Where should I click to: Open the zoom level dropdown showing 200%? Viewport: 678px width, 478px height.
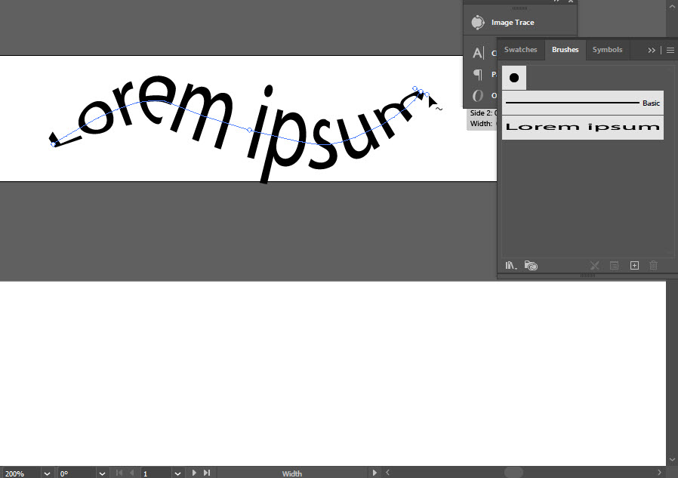[47, 472]
